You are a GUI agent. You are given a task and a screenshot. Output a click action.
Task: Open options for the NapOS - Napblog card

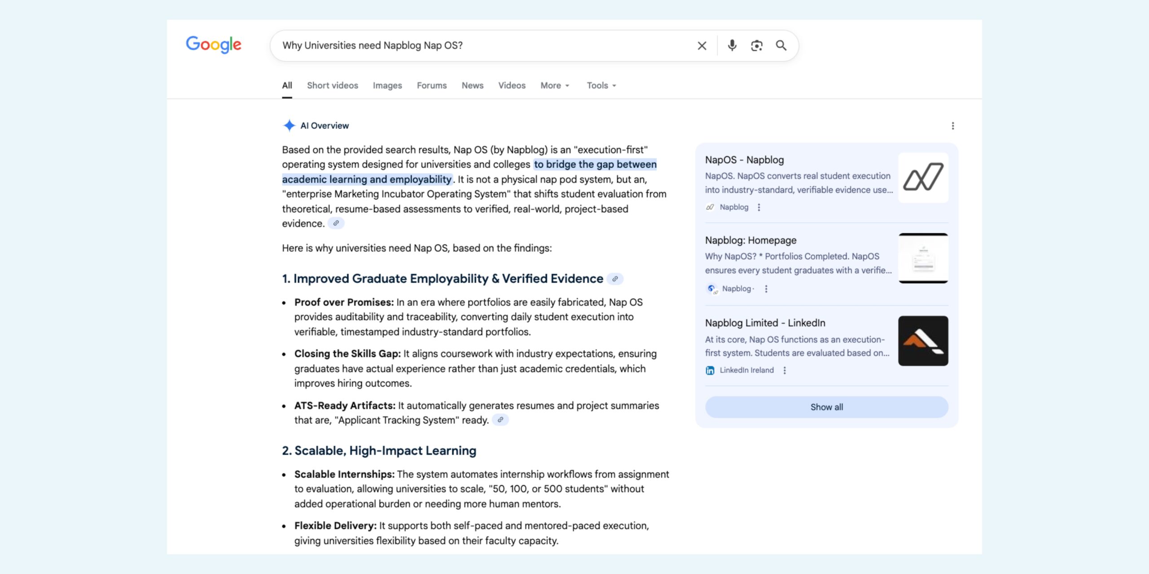759,207
